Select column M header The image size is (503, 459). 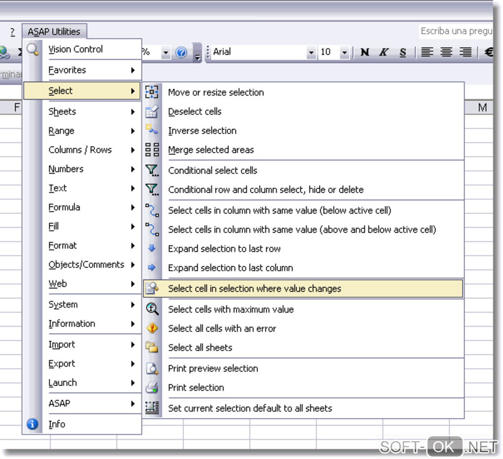point(479,107)
